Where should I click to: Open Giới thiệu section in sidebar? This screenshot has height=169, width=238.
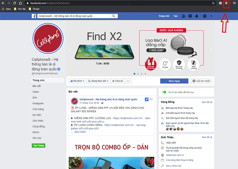[38, 121]
